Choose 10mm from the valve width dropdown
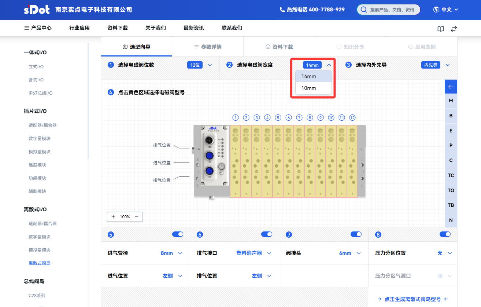 [x=309, y=88]
